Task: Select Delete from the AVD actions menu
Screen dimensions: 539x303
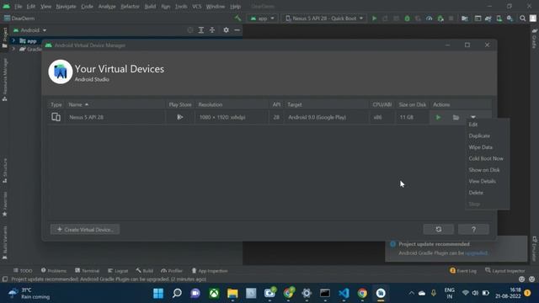Action: [x=476, y=193]
